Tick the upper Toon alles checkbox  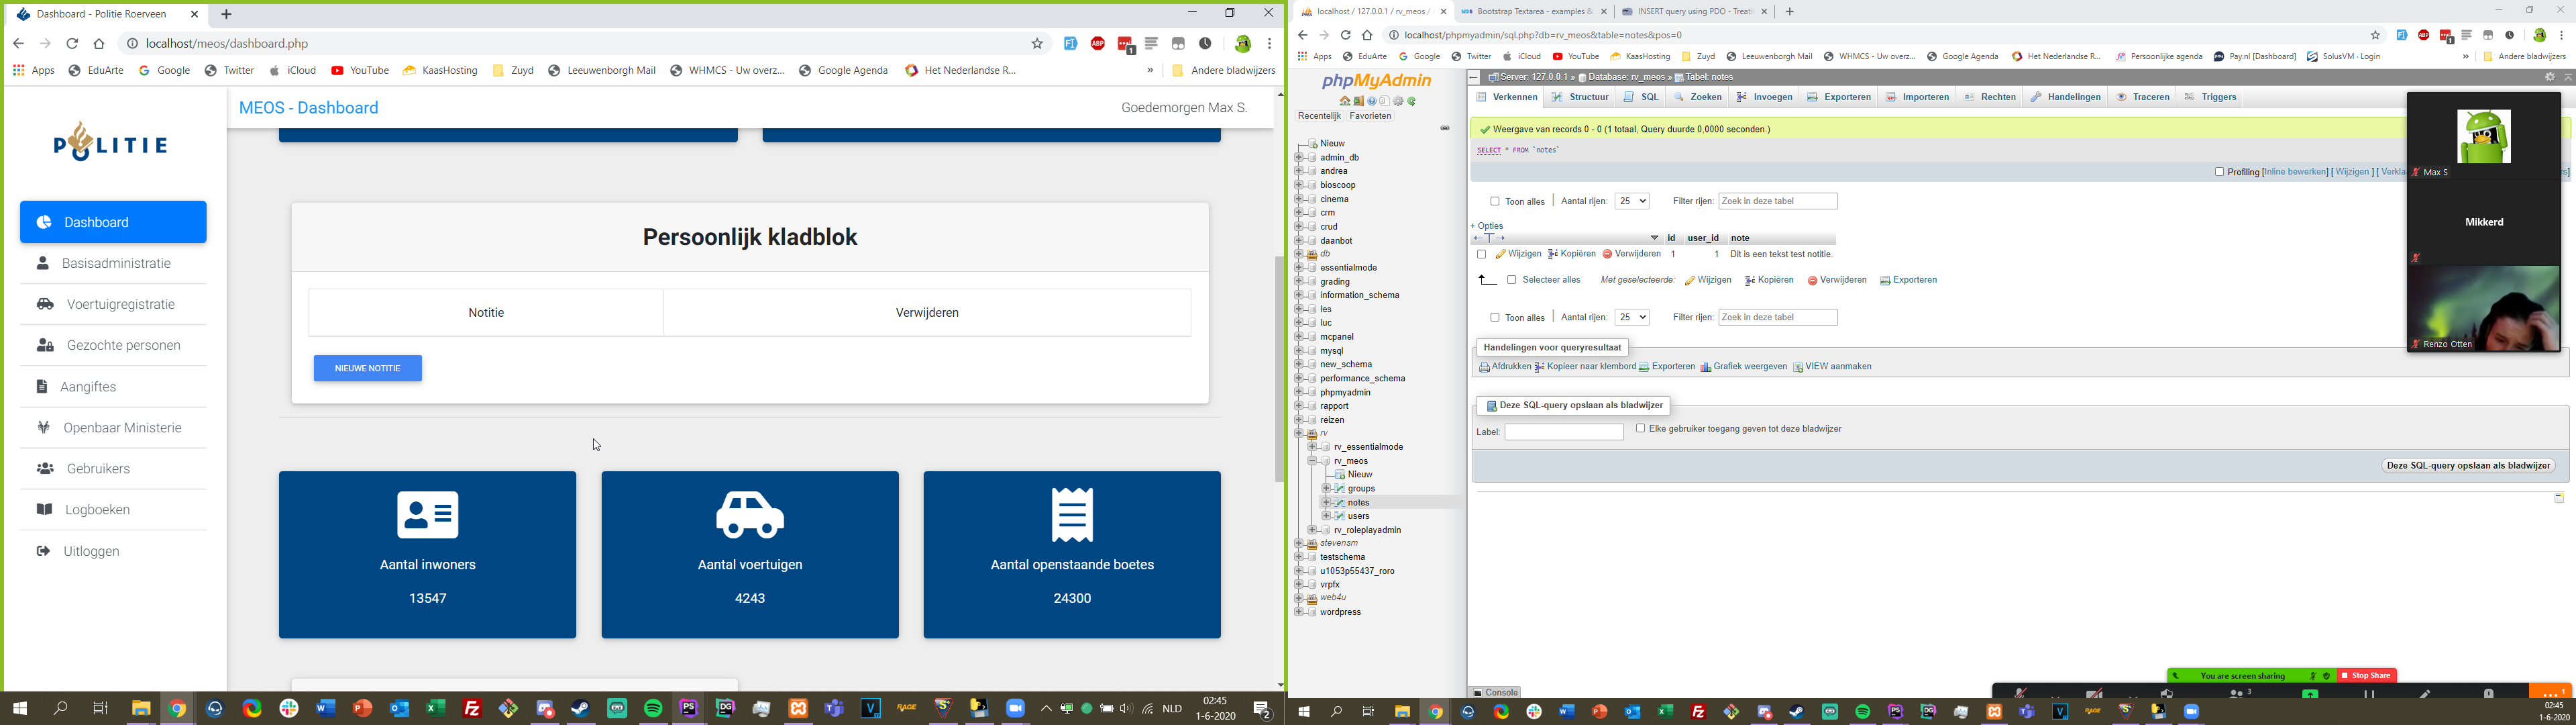tap(1495, 201)
